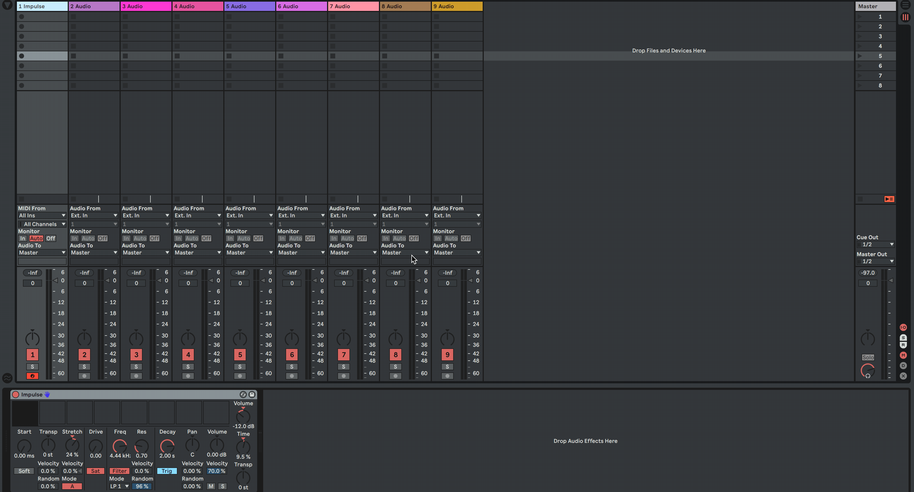Open the Audio From dropdown on track 4
This screenshot has width=914, height=492.
point(197,215)
